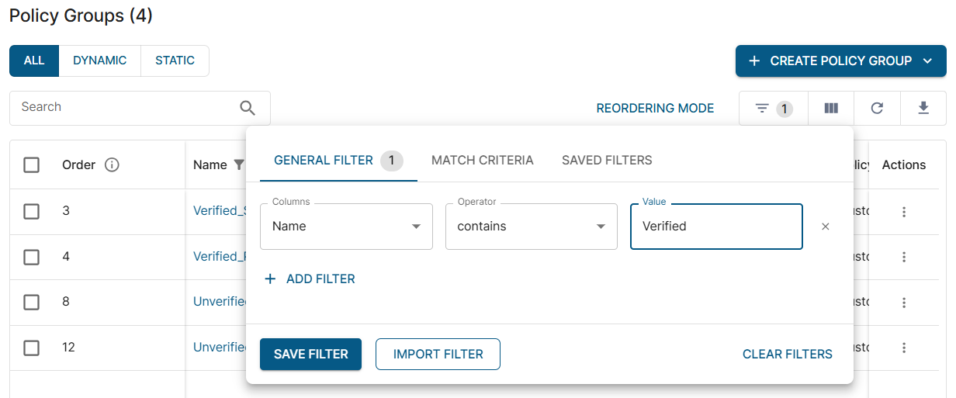Switch to the Match Criteria tab

pos(483,161)
